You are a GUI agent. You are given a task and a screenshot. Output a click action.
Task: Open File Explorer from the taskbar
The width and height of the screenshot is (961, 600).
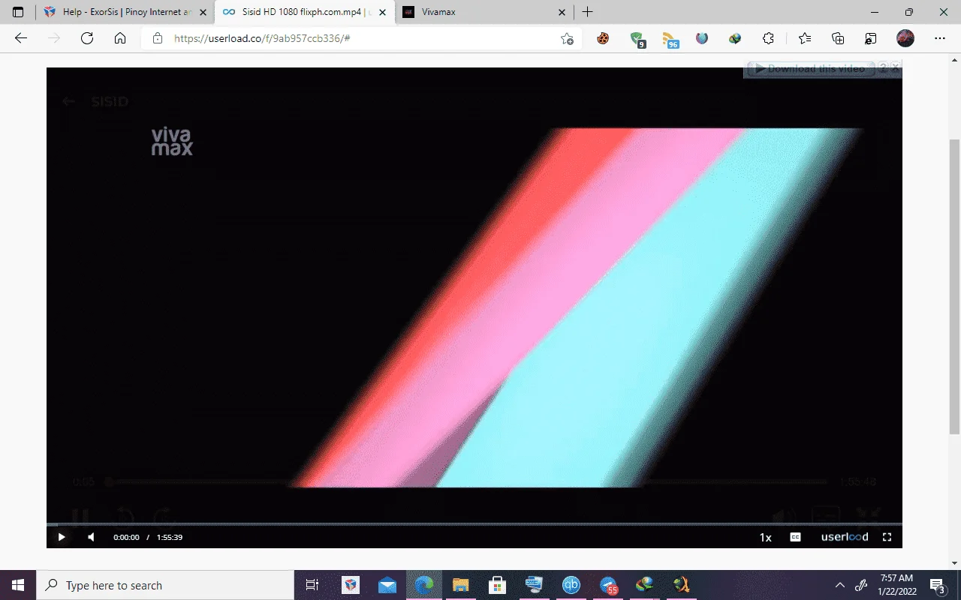tap(461, 585)
